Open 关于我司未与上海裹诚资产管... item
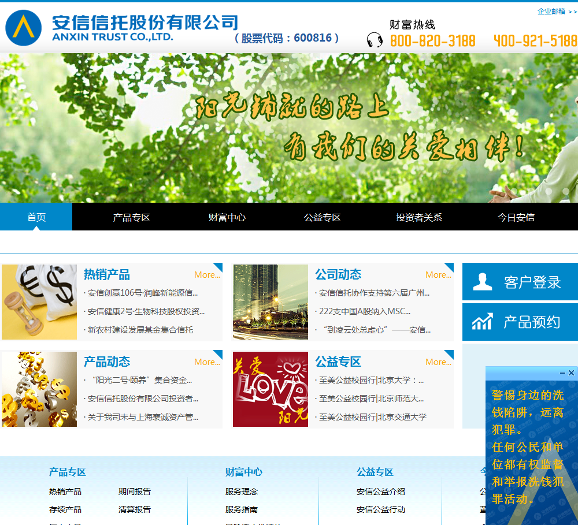 (143, 417)
